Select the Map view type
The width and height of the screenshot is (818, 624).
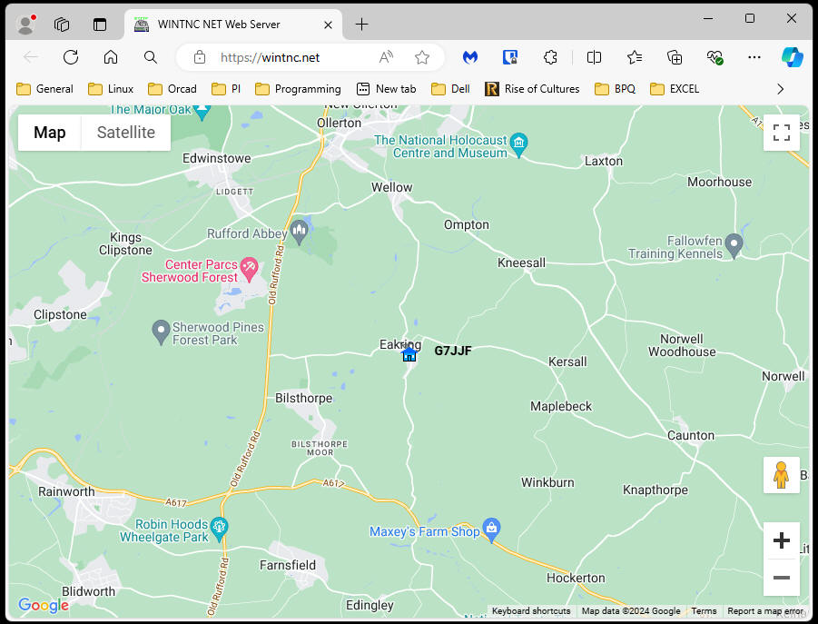(x=50, y=133)
